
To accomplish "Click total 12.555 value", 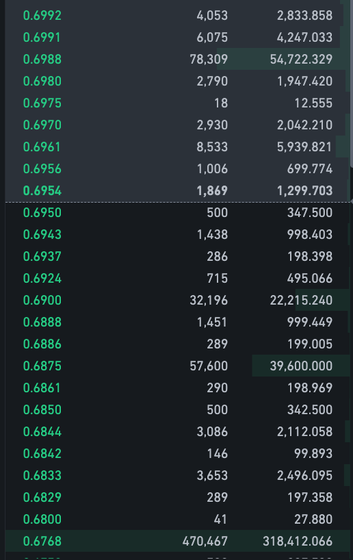I will [x=313, y=103].
